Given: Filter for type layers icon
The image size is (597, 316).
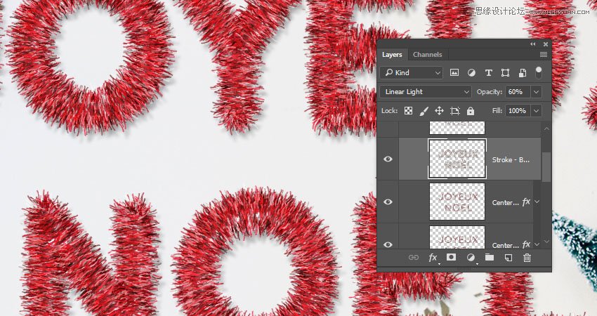Looking at the screenshot, I should [488, 72].
